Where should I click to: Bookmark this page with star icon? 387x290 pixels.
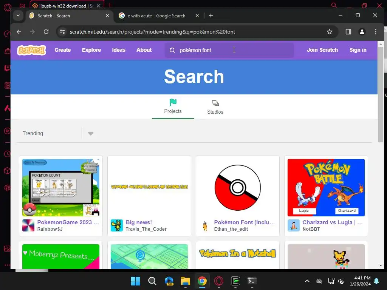point(330,32)
